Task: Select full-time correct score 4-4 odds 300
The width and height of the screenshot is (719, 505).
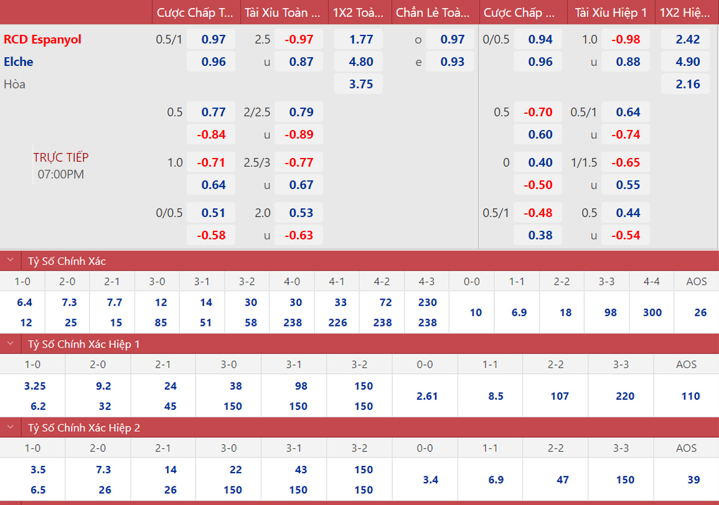Action: click(x=652, y=313)
